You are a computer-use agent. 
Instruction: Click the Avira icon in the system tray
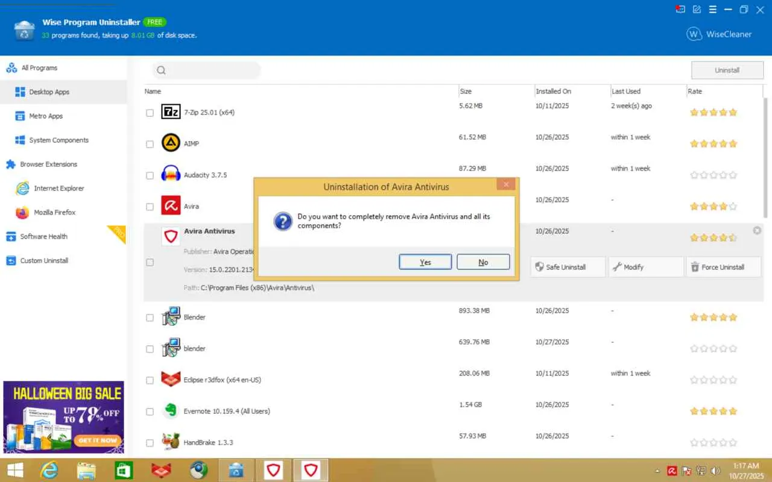672,471
